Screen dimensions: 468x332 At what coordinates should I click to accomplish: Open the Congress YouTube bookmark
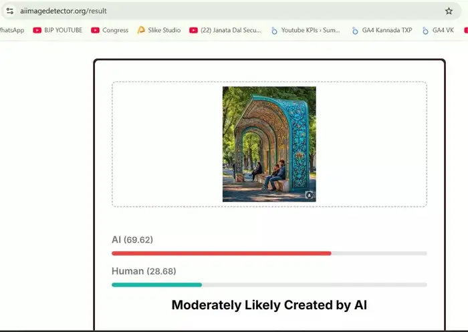click(110, 30)
